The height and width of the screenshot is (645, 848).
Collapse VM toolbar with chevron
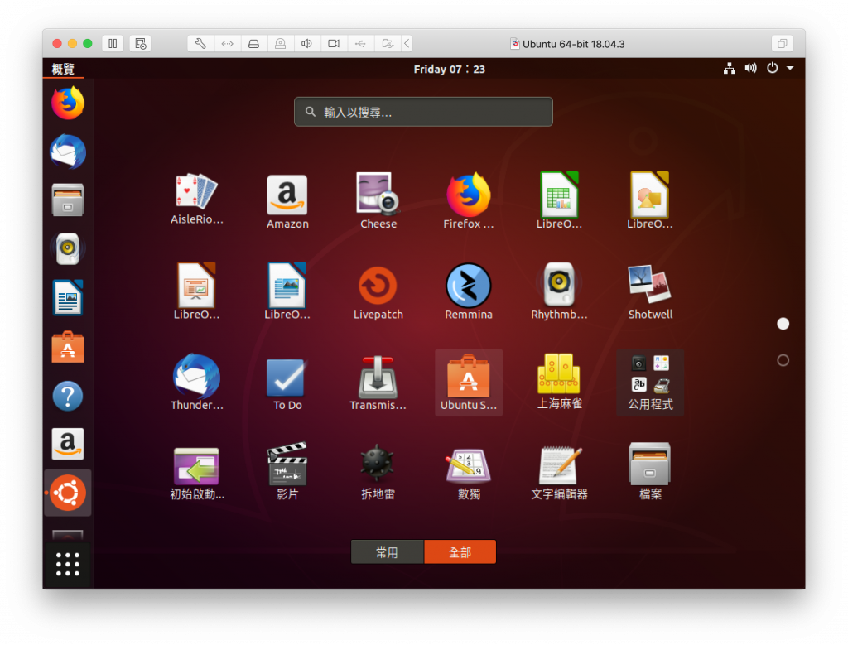pyautogui.click(x=407, y=44)
